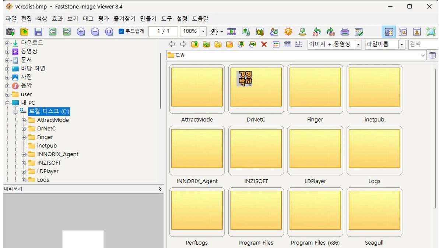Viewport: 442px width, 248px height.
Task: Click the copy to folder icon
Action: coord(241,44)
